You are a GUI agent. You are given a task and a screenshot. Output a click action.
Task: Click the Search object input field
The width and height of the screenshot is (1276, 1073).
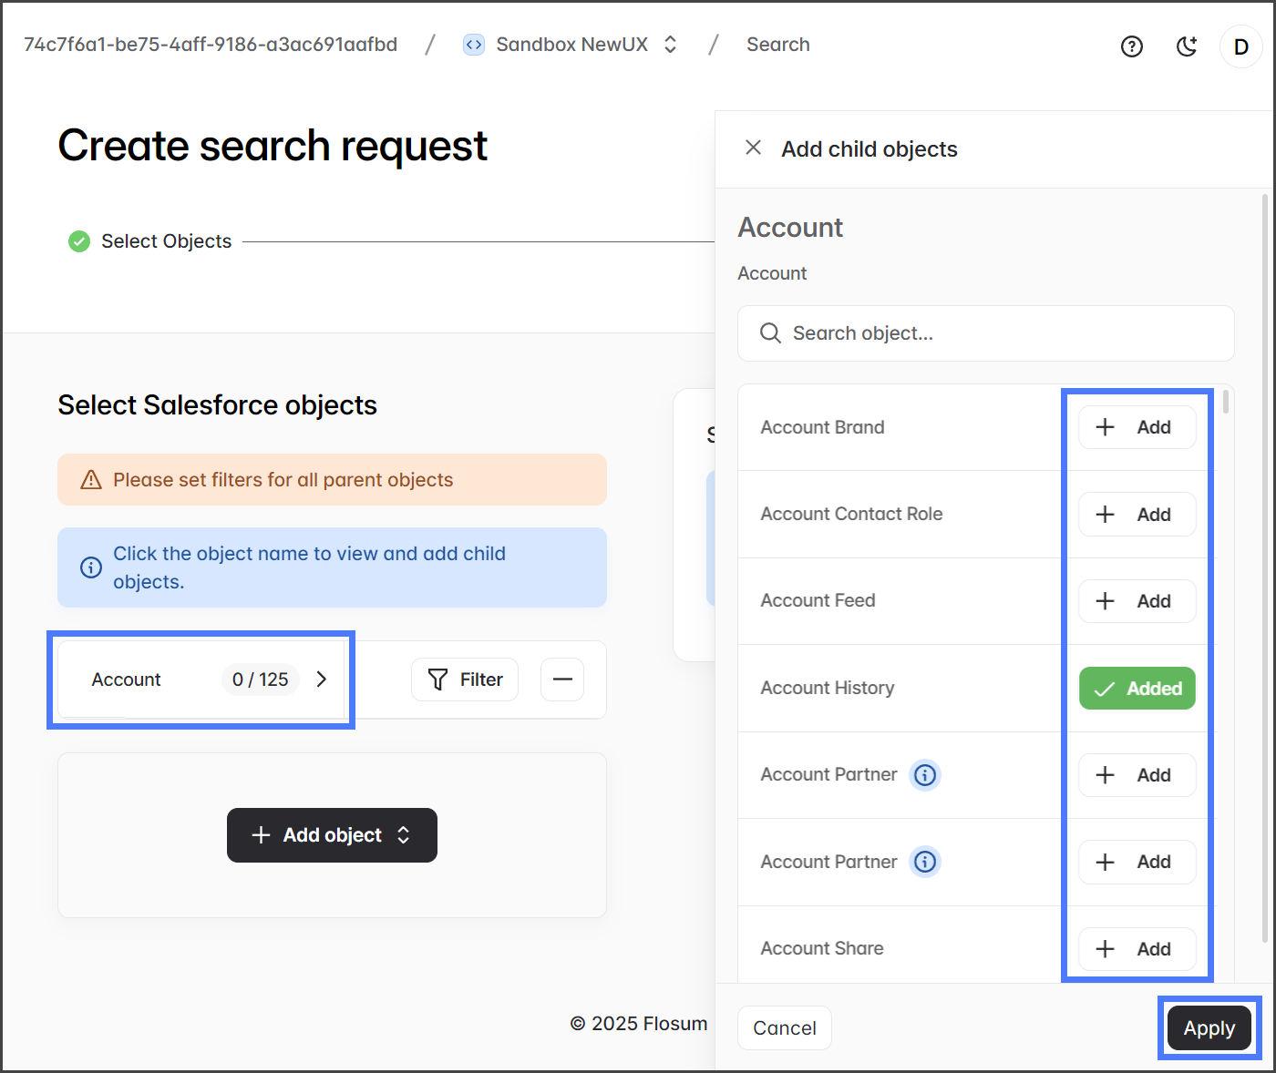[x=985, y=333]
